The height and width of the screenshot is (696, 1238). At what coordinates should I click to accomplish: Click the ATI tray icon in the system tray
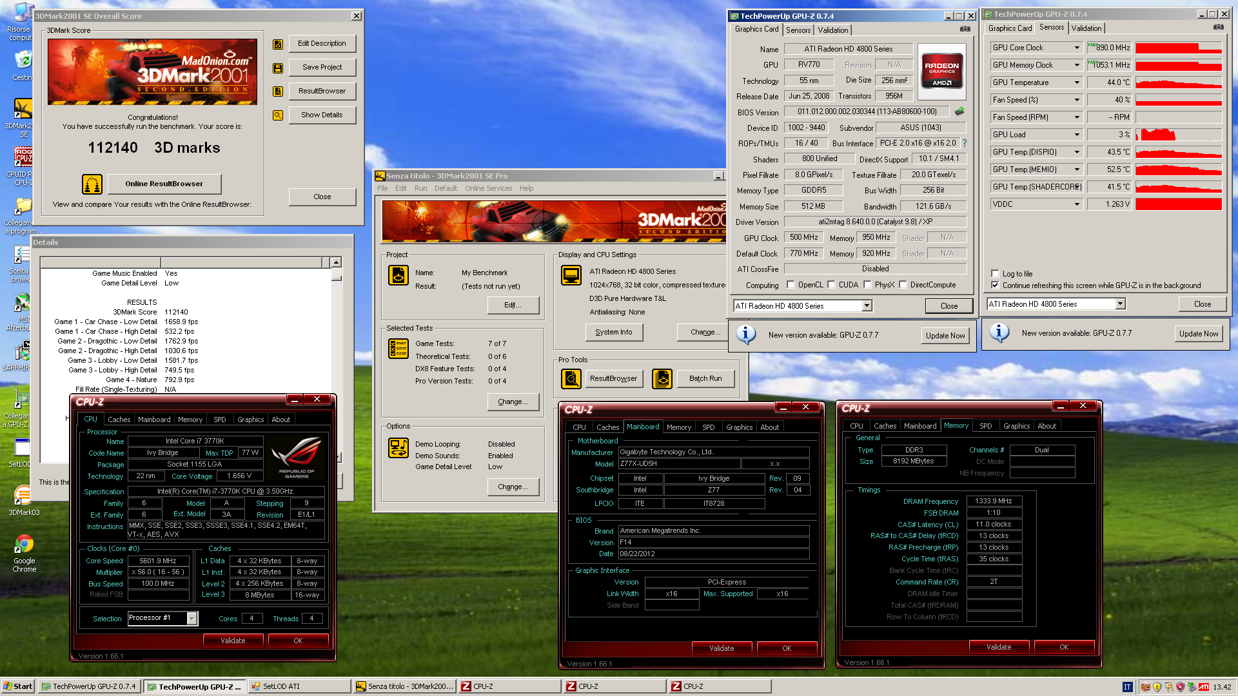(x=1204, y=686)
